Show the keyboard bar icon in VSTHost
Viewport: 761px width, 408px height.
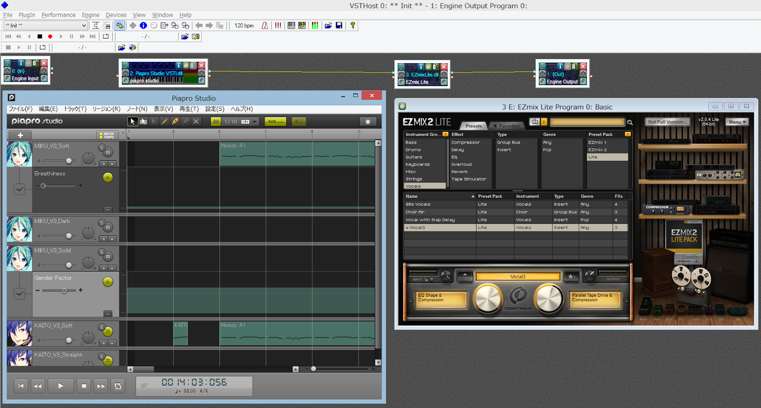pos(291,25)
